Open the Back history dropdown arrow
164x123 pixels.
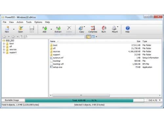[9, 37]
